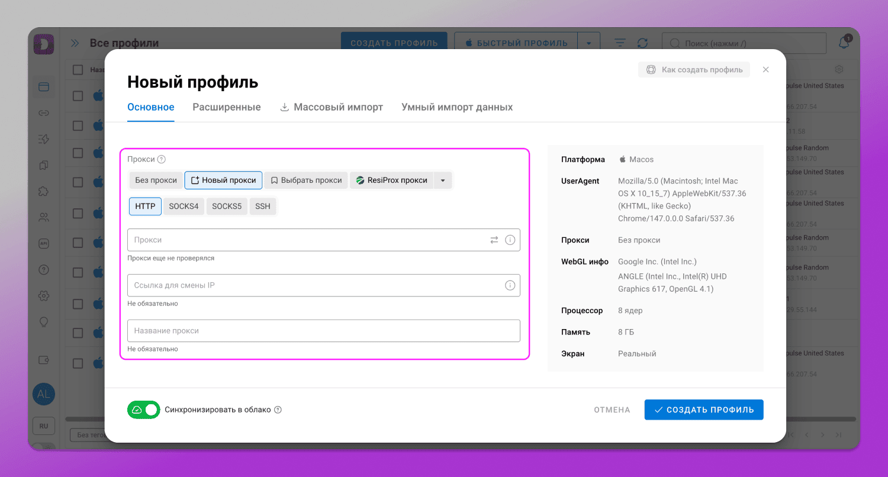The height and width of the screenshot is (477, 888).
Task: Click the Все профили heading
Action: pos(124,43)
